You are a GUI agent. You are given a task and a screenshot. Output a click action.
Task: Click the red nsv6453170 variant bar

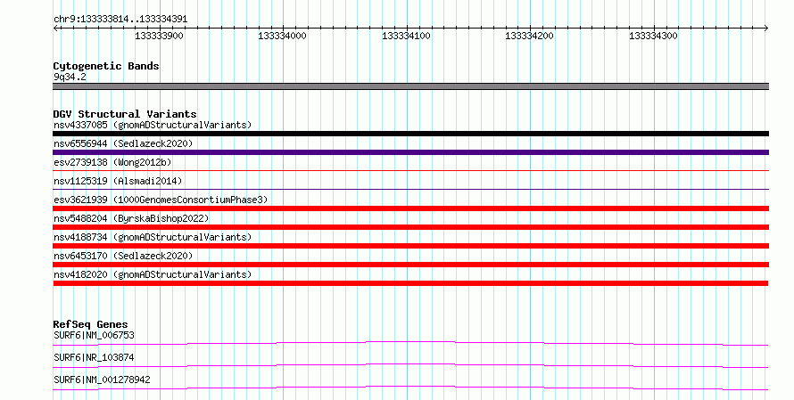pyautogui.click(x=410, y=265)
